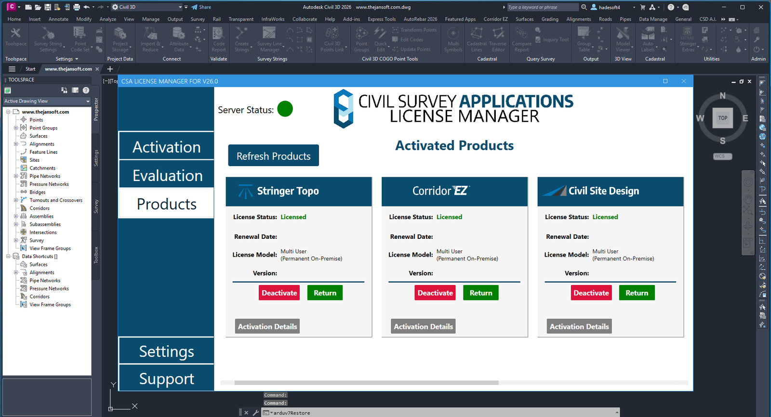Click Edit Codes in COGO tools
Screen dimensions: 771x417
click(407, 39)
